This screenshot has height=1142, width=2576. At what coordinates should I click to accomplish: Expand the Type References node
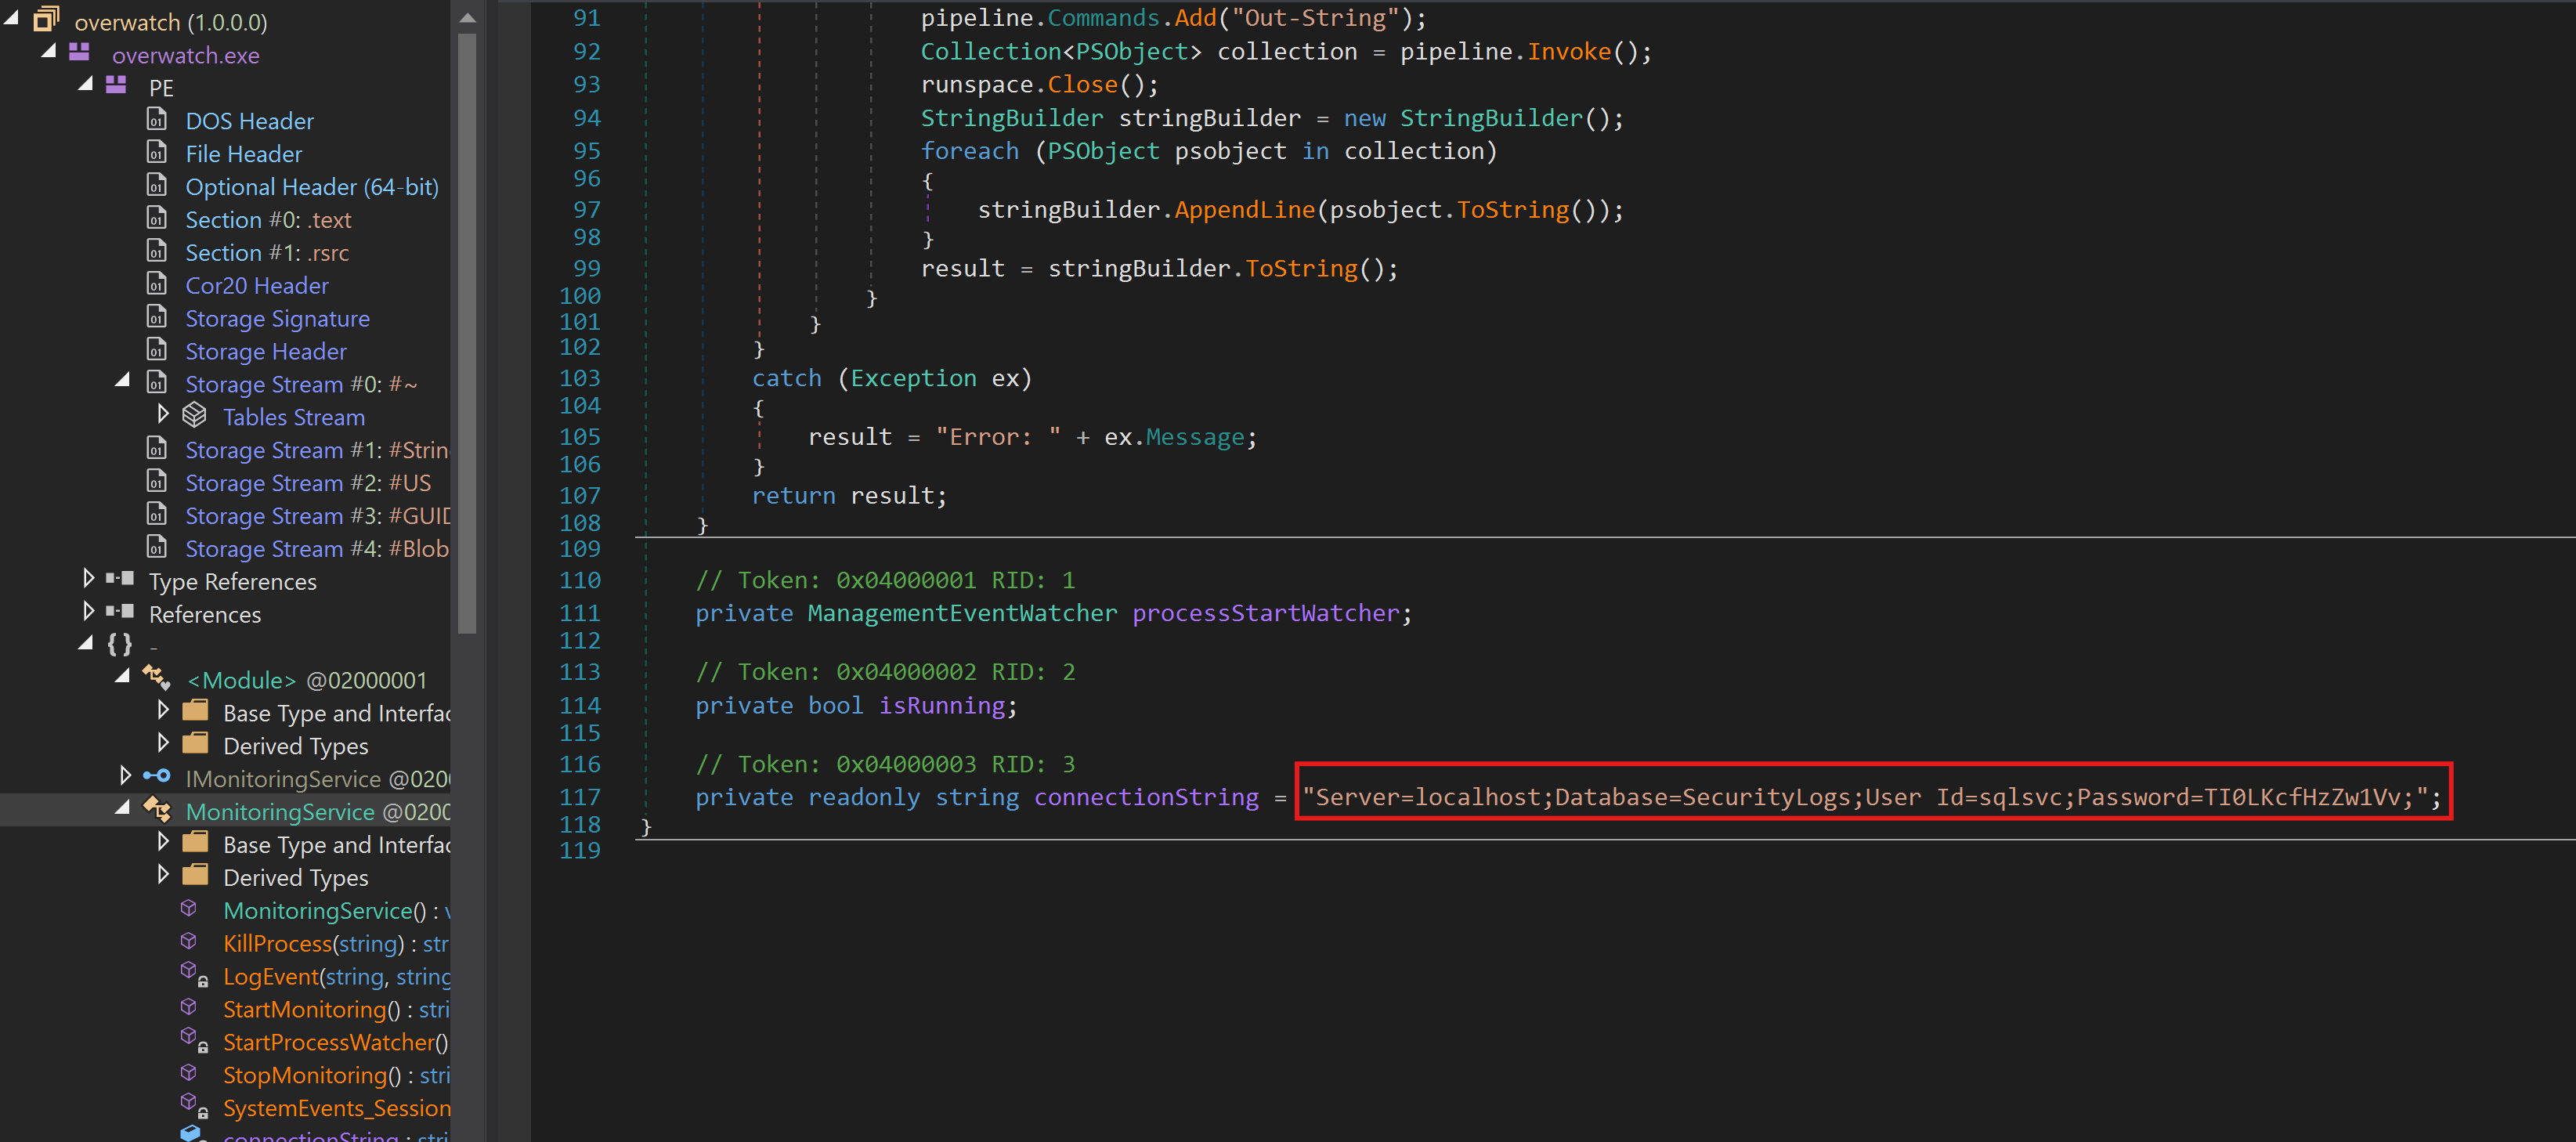click(88, 579)
